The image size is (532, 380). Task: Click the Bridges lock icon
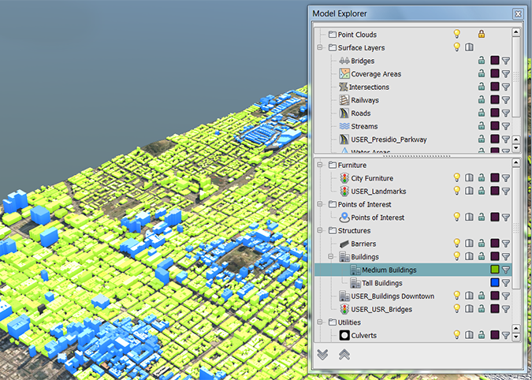[x=482, y=61]
